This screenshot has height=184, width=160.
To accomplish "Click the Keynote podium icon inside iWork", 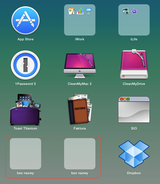I will click(89, 11).
